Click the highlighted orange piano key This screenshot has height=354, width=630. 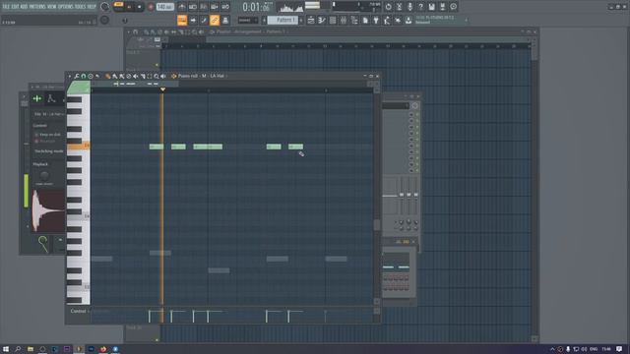pos(79,147)
